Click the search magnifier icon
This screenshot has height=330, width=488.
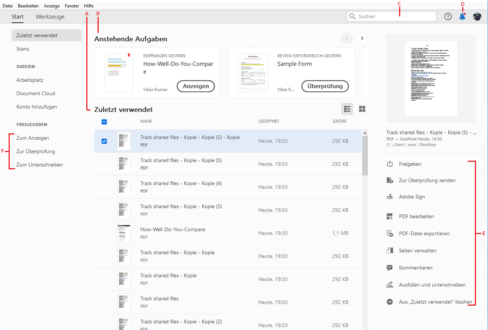[x=353, y=16]
